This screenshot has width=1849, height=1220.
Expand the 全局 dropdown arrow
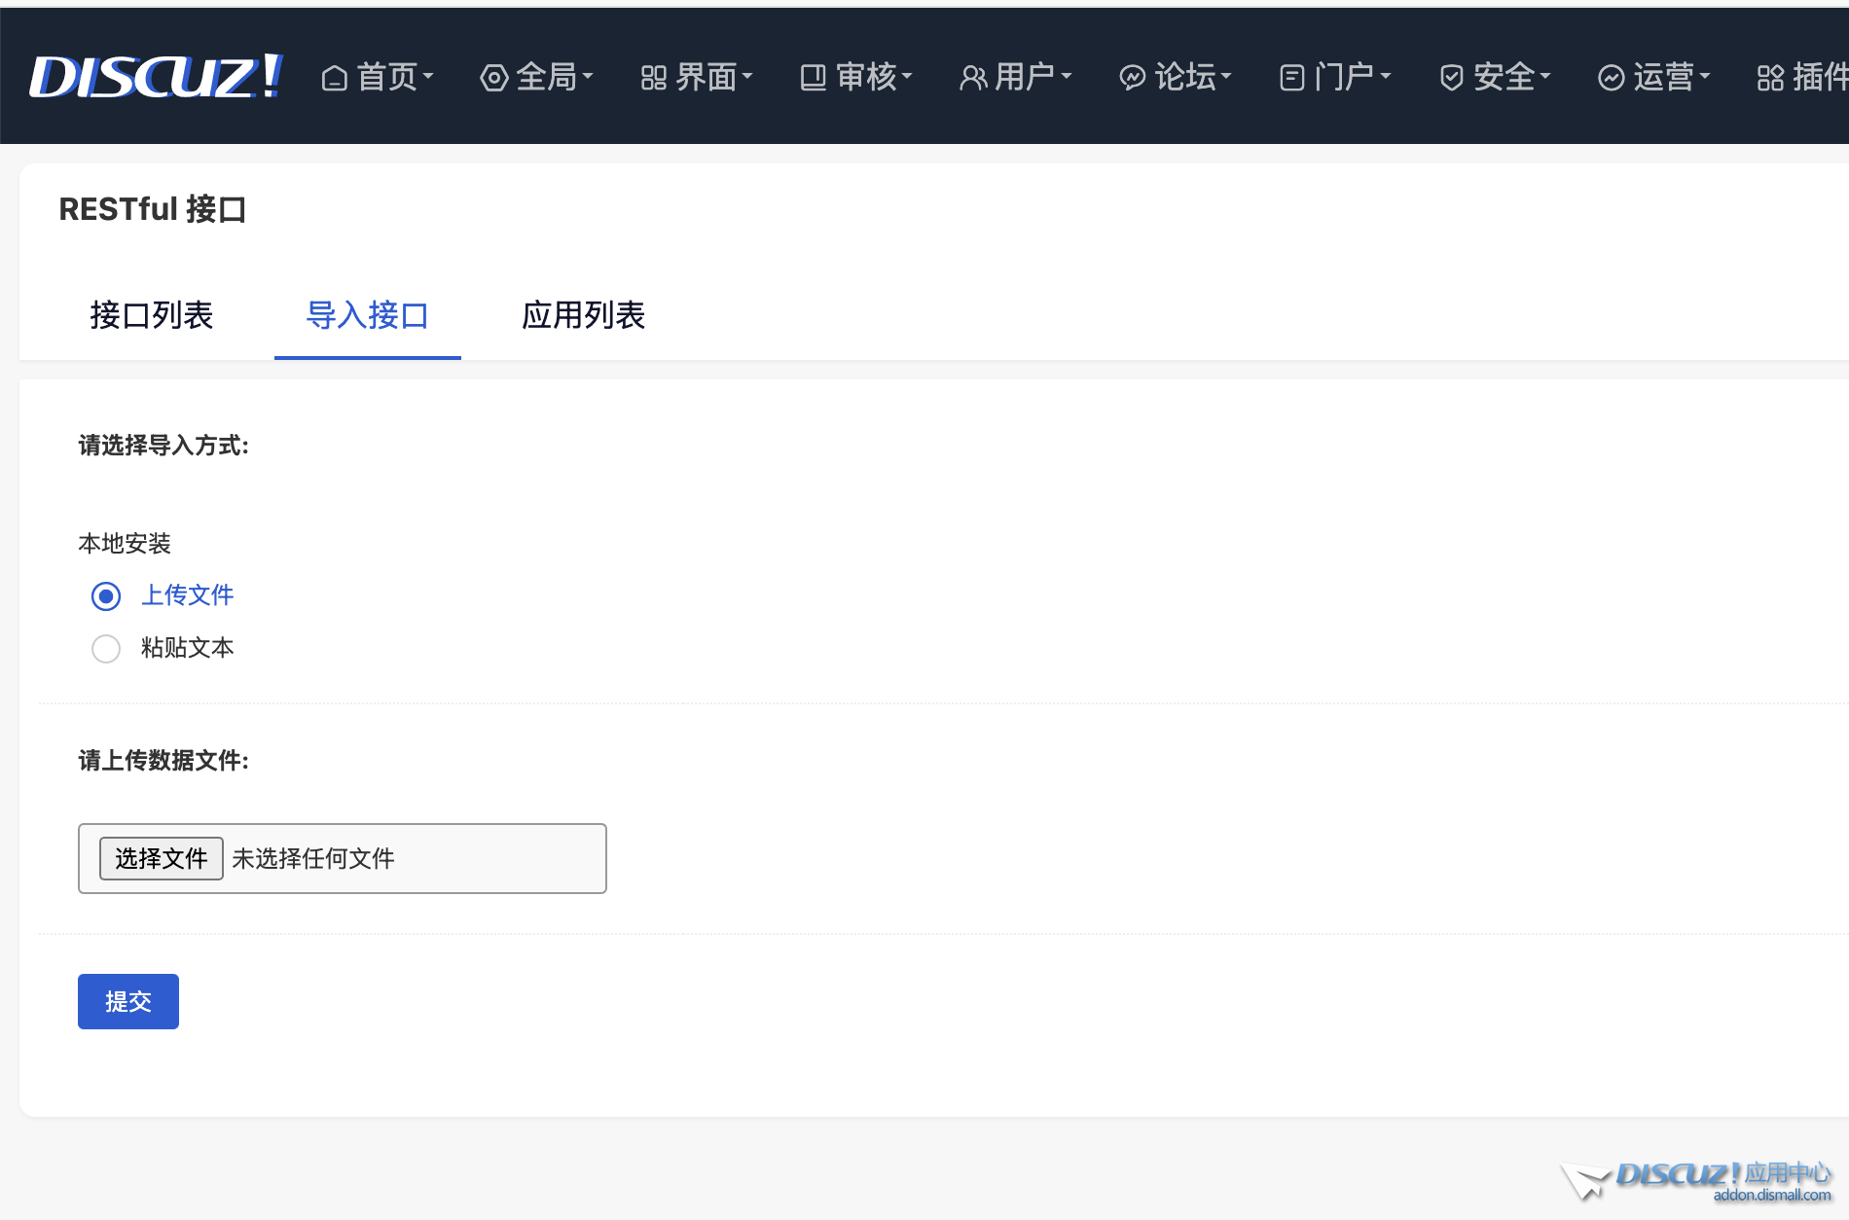(x=587, y=76)
